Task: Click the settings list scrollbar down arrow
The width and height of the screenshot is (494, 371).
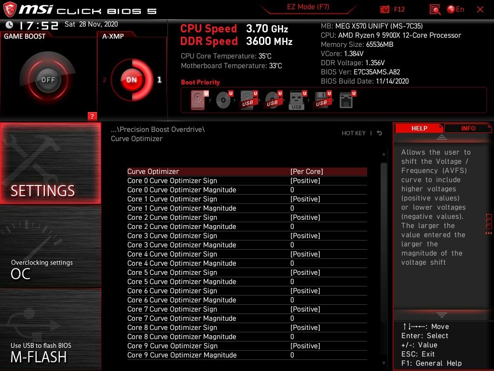Action: point(384,363)
